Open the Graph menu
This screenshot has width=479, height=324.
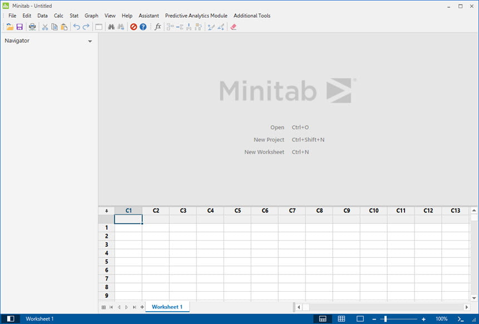pos(91,16)
